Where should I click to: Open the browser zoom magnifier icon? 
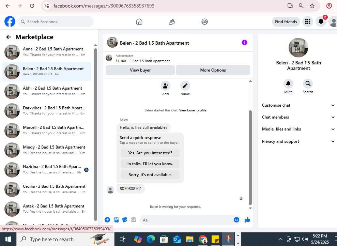pyautogui.click(x=301, y=6)
